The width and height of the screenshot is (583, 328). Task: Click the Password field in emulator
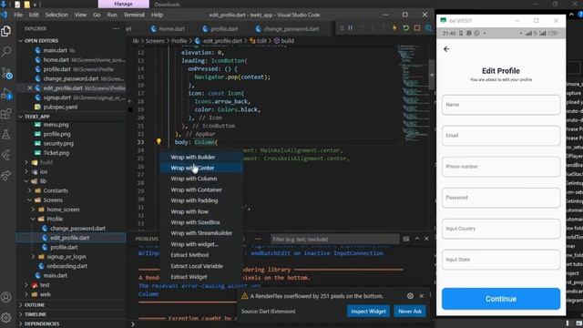click(501, 198)
